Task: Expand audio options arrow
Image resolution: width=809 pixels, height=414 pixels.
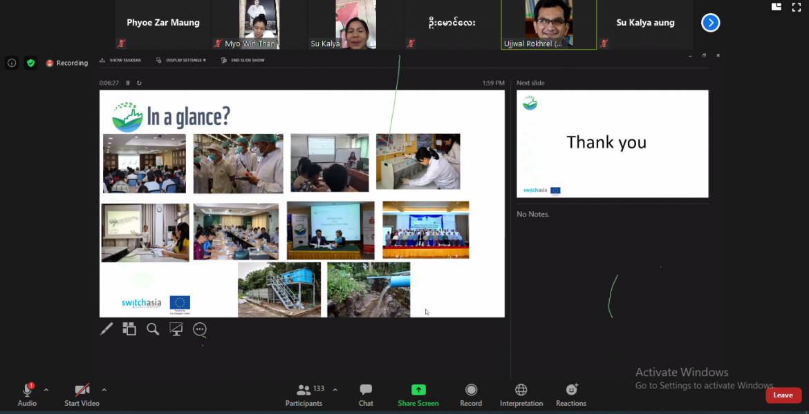Action: (46, 390)
